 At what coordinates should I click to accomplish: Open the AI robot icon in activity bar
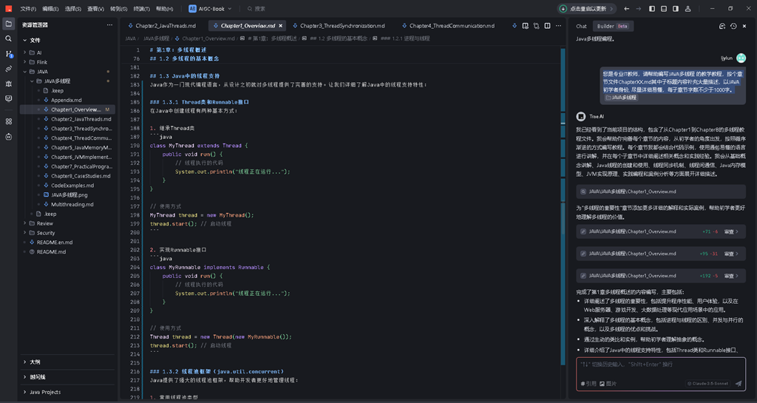pos(9,137)
